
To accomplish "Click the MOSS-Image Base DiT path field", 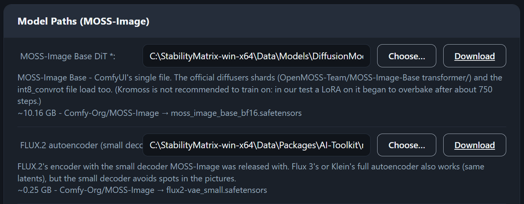I will 256,56.
